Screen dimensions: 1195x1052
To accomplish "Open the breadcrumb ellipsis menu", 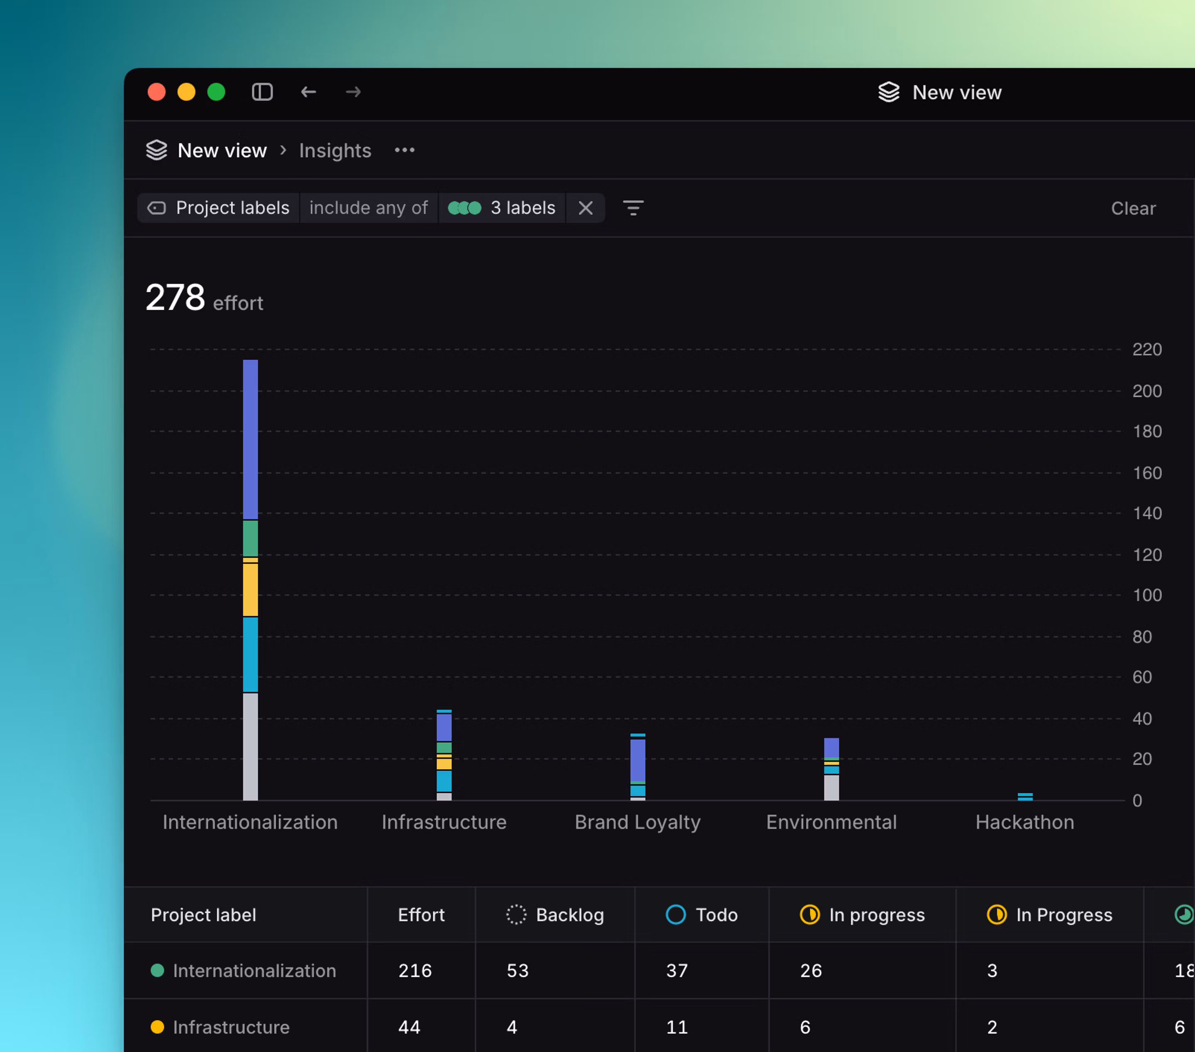I will coord(404,150).
